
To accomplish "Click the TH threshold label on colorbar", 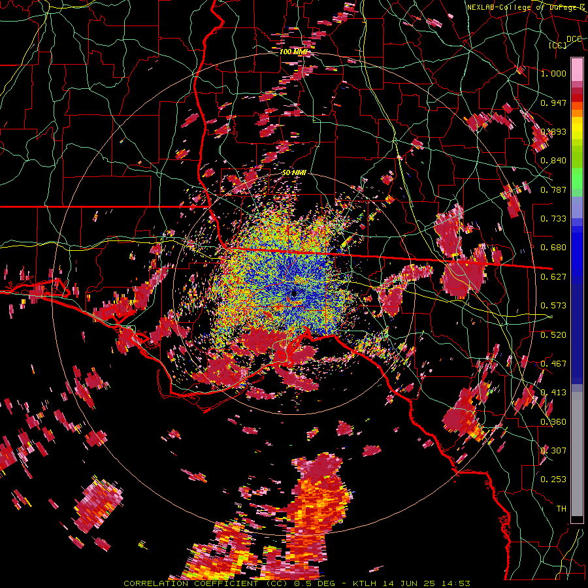I will click(561, 509).
